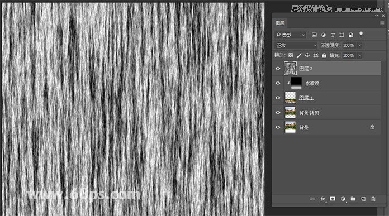The image size is (389, 216).
Task: Click the opacity 100% field
Action: coord(349,45)
